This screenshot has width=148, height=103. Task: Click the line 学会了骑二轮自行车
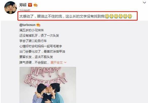coord(33,41)
